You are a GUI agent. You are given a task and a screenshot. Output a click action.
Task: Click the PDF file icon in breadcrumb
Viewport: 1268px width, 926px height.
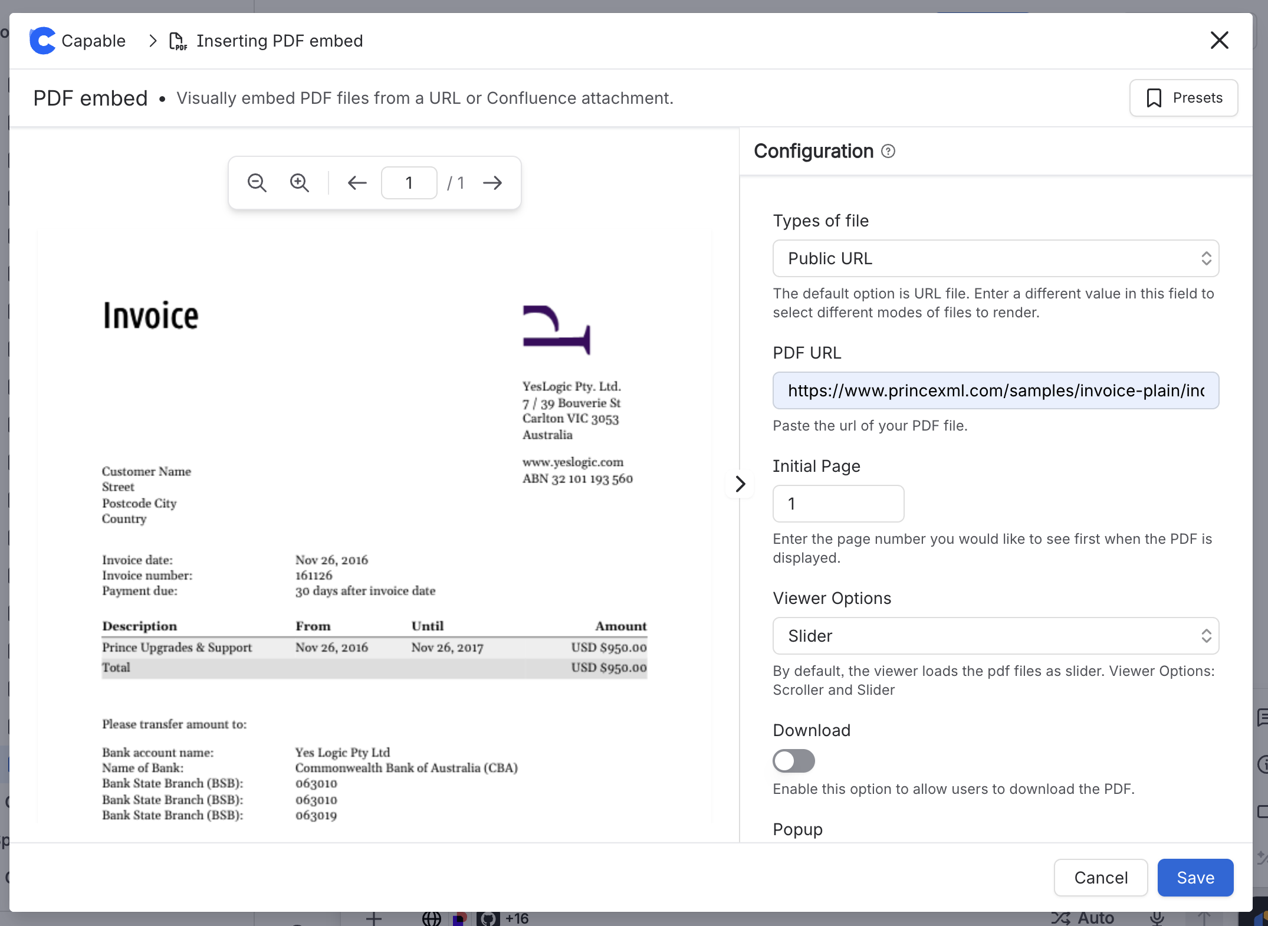pos(178,41)
